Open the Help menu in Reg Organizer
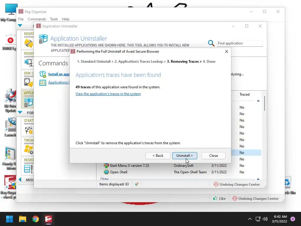This screenshot has height=226, width=301. point(66,19)
